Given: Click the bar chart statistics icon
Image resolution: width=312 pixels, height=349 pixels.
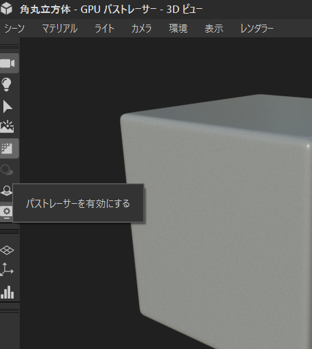Looking at the screenshot, I should [x=7, y=292].
